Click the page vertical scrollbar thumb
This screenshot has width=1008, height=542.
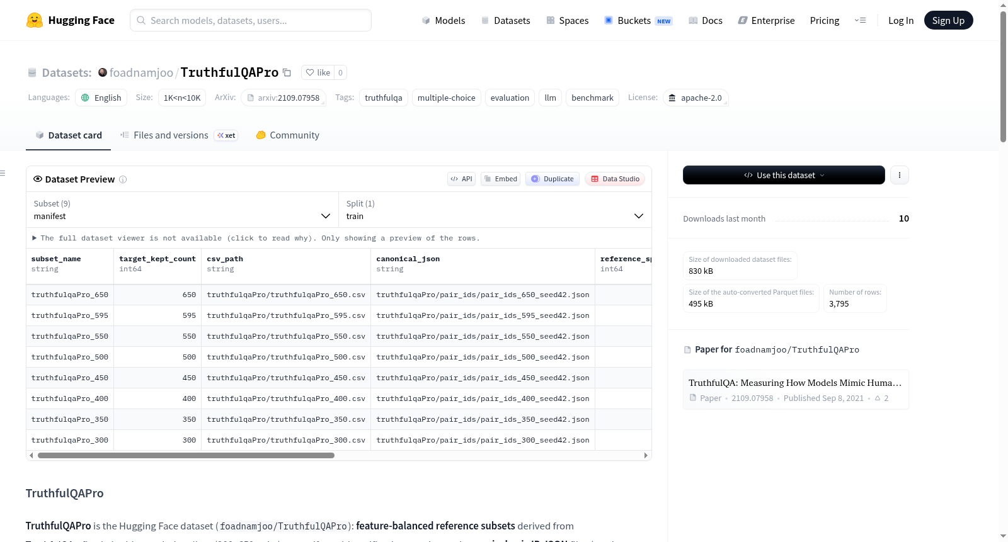click(1003, 76)
